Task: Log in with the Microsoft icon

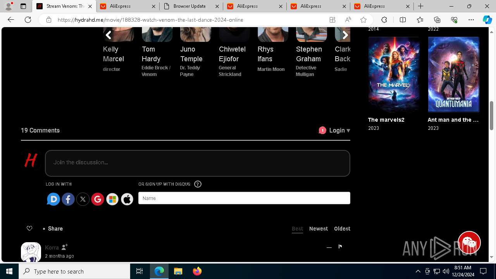Action: click(112, 199)
